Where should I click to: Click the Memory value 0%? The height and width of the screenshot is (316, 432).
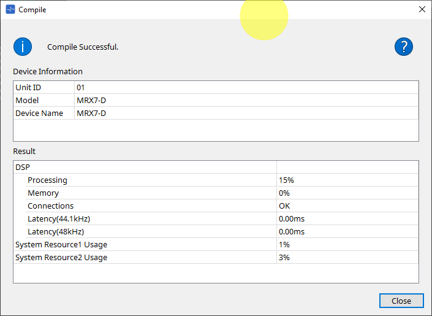pos(284,193)
